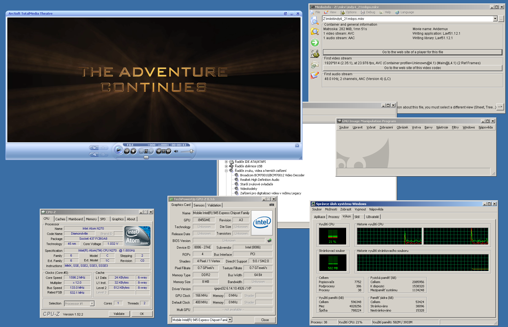Click the MediaInfo open folder sidebar icon
Viewport: 508px width, 327px height.
click(315, 31)
